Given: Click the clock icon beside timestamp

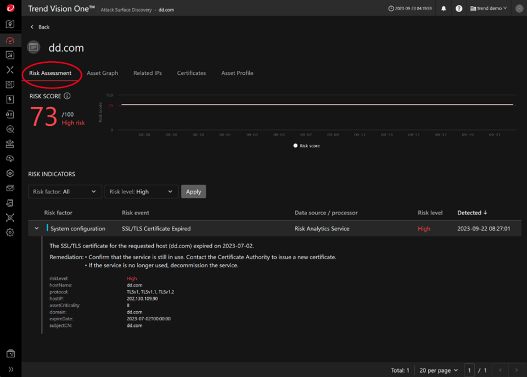Looking at the screenshot, I should coord(391,8).
